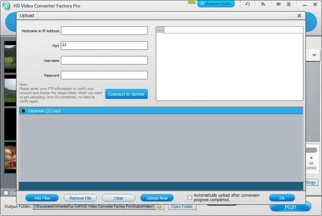The image size is (322, 216).
Task: Open Ringtone Studio tool
Action: [x=216, y=4]
